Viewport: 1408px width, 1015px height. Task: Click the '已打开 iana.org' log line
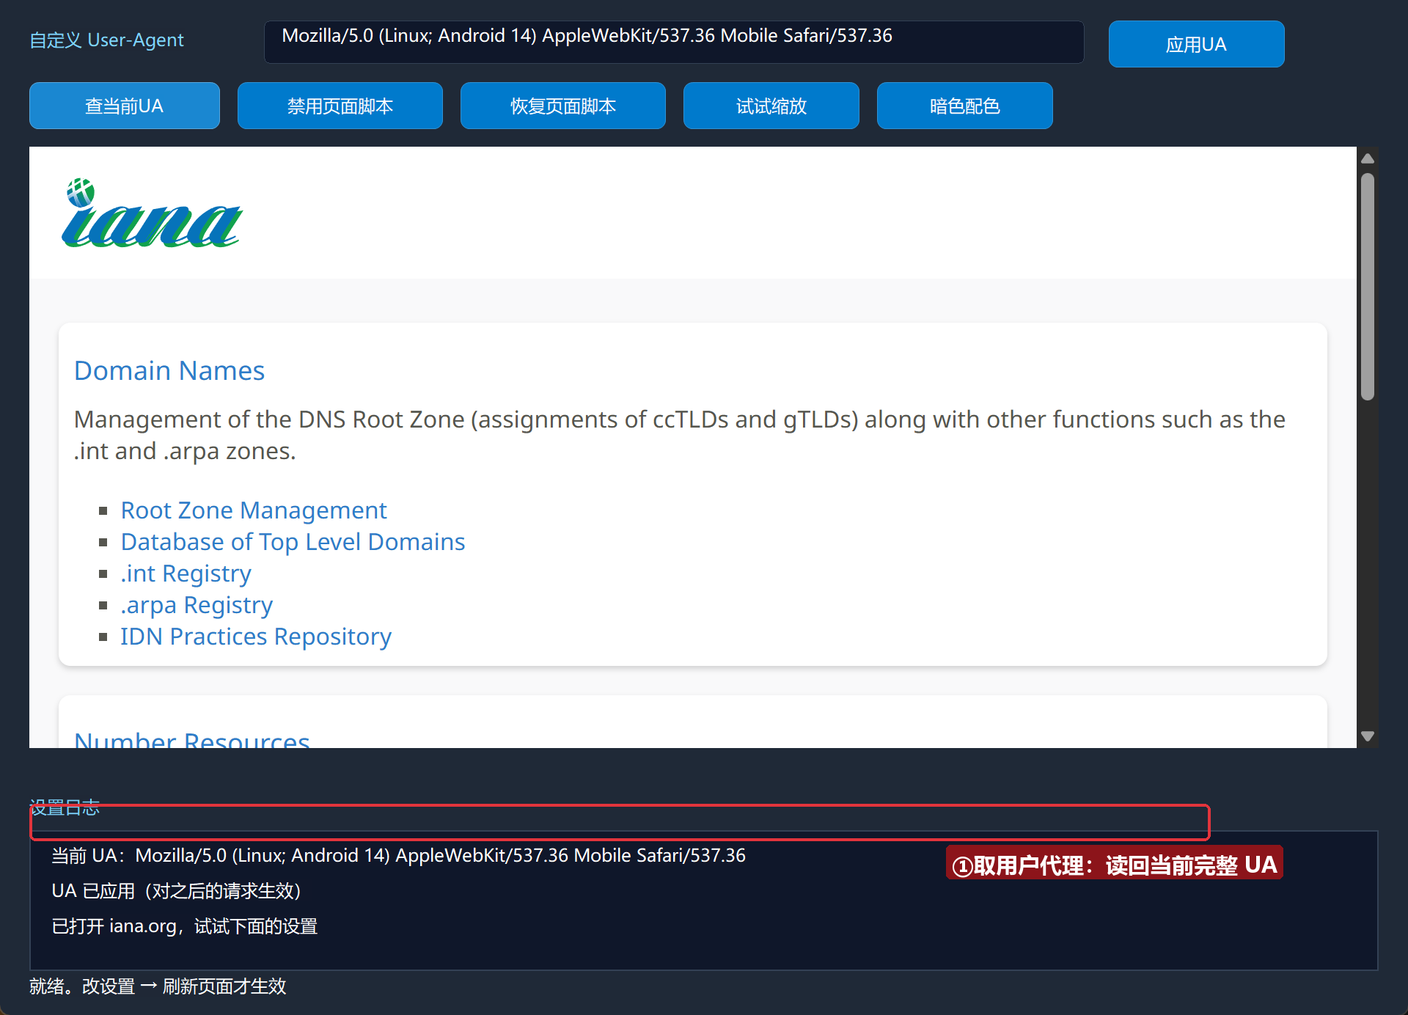184,926
